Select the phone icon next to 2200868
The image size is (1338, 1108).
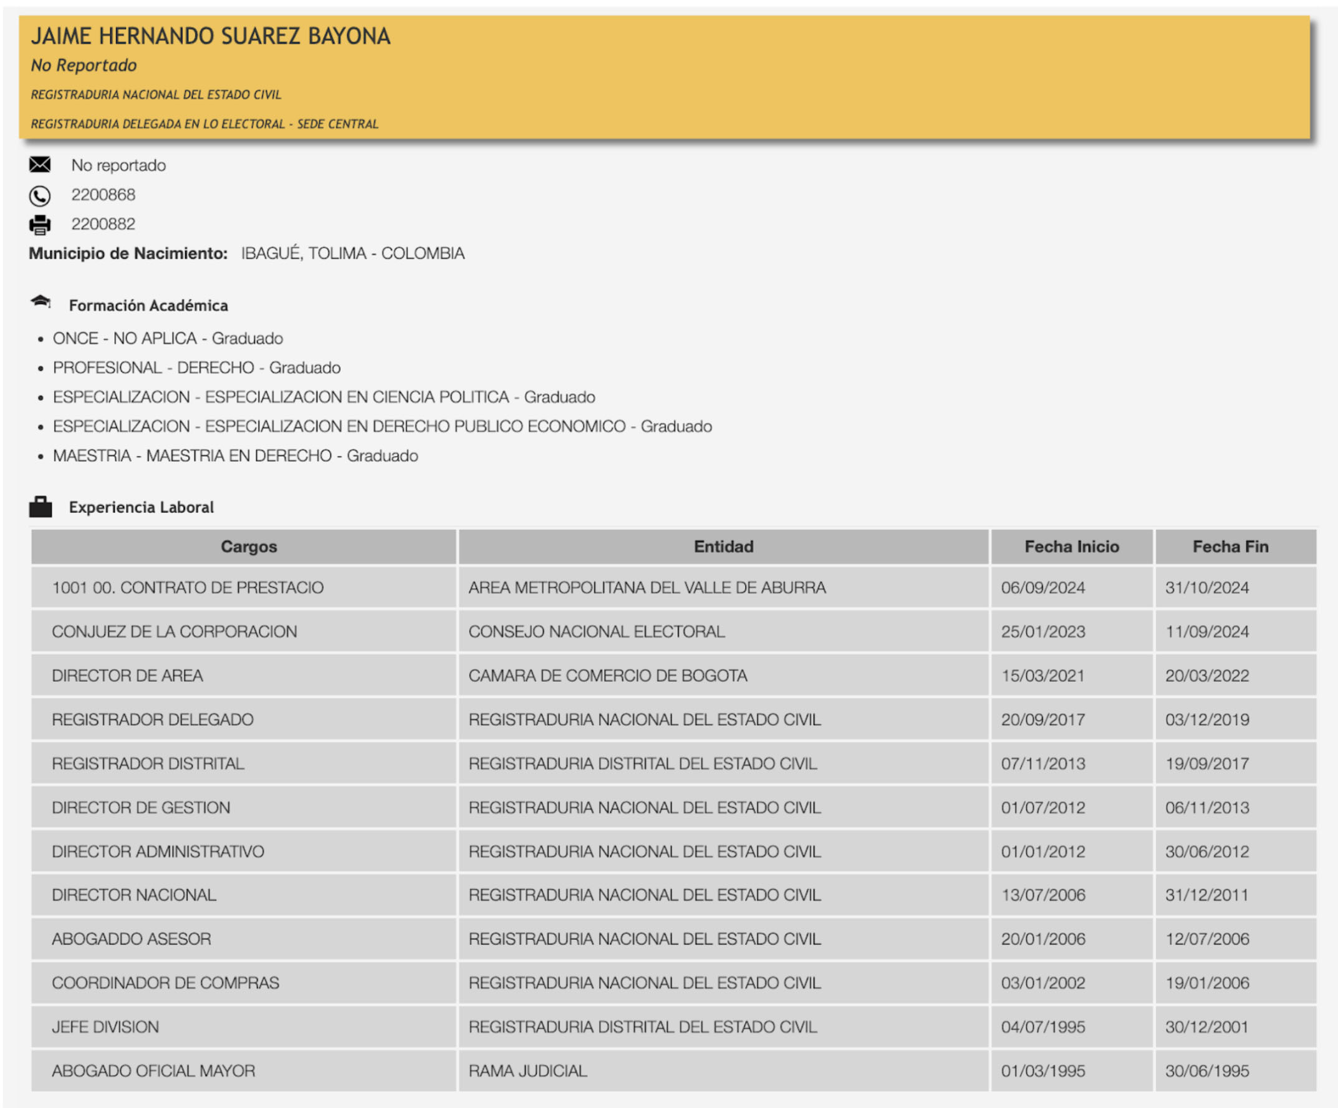click(x=40, y=195)
